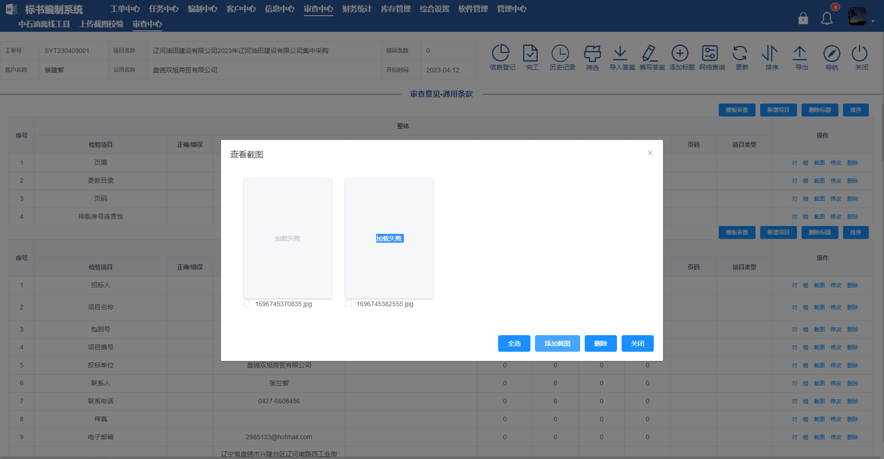Tick the checkbox for 1696745370835.jpg

[x=247, y=304]
